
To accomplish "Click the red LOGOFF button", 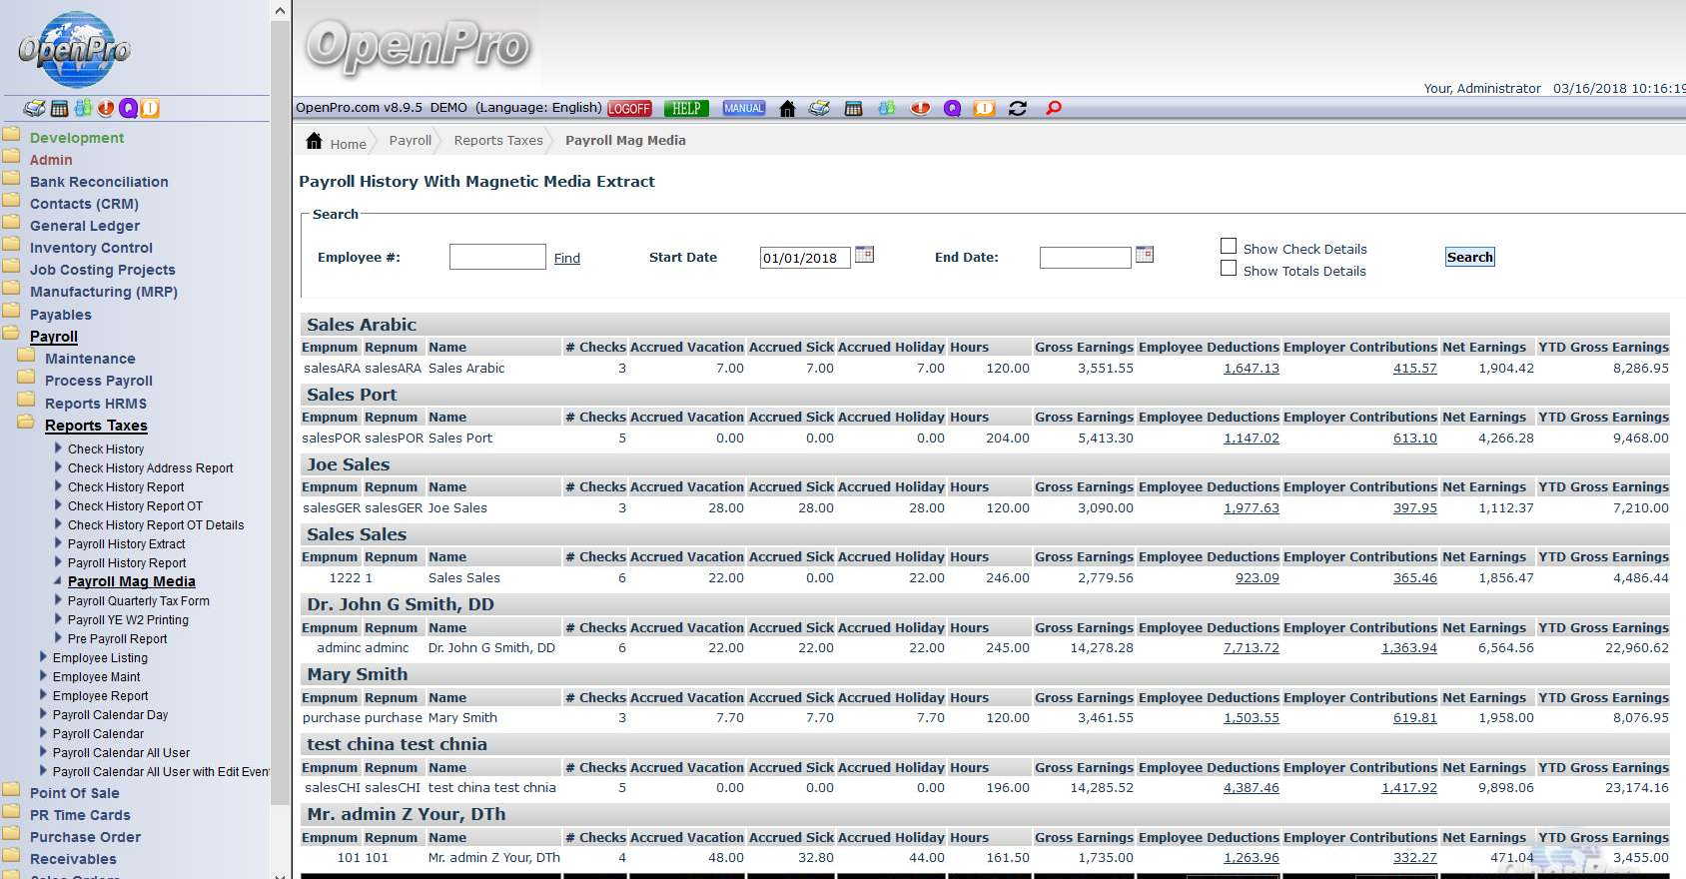I will (x=629, y=109).
